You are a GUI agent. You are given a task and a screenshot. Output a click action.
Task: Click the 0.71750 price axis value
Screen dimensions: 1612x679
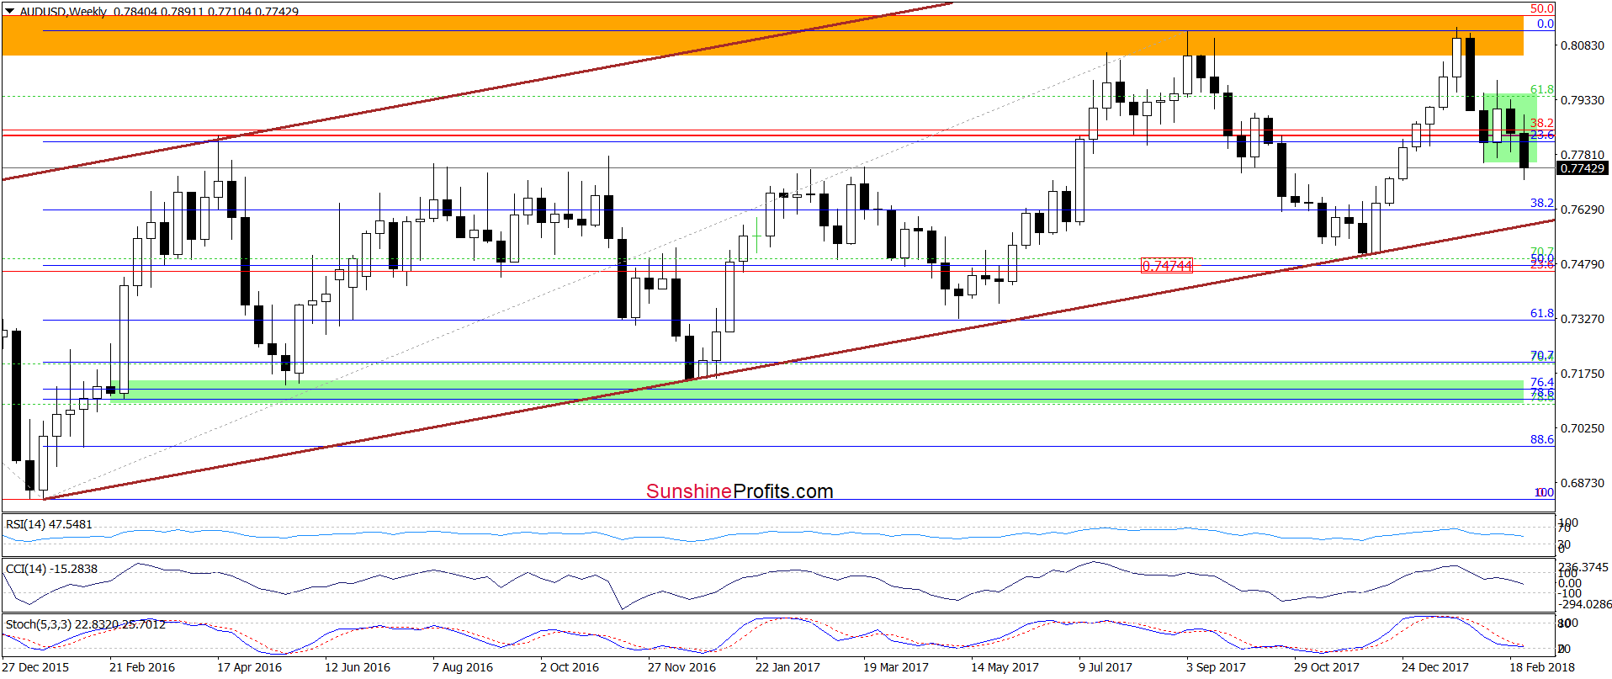point(1583,374)
